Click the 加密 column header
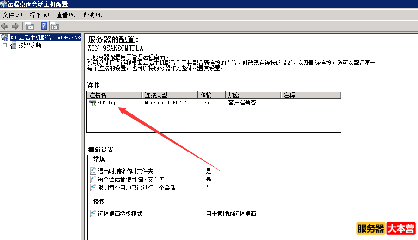The height and width of the screenshot is (240, 418). [x=253, y=95]
